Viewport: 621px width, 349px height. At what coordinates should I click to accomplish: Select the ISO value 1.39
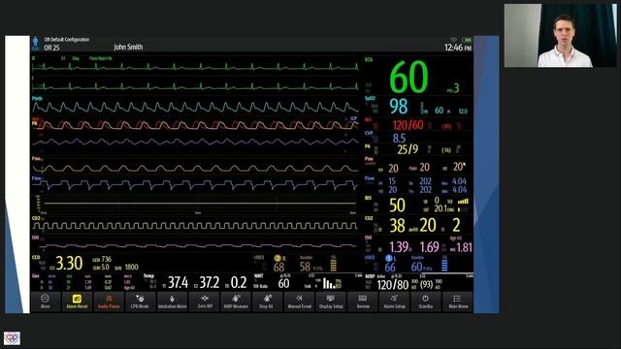pos(399,247)
